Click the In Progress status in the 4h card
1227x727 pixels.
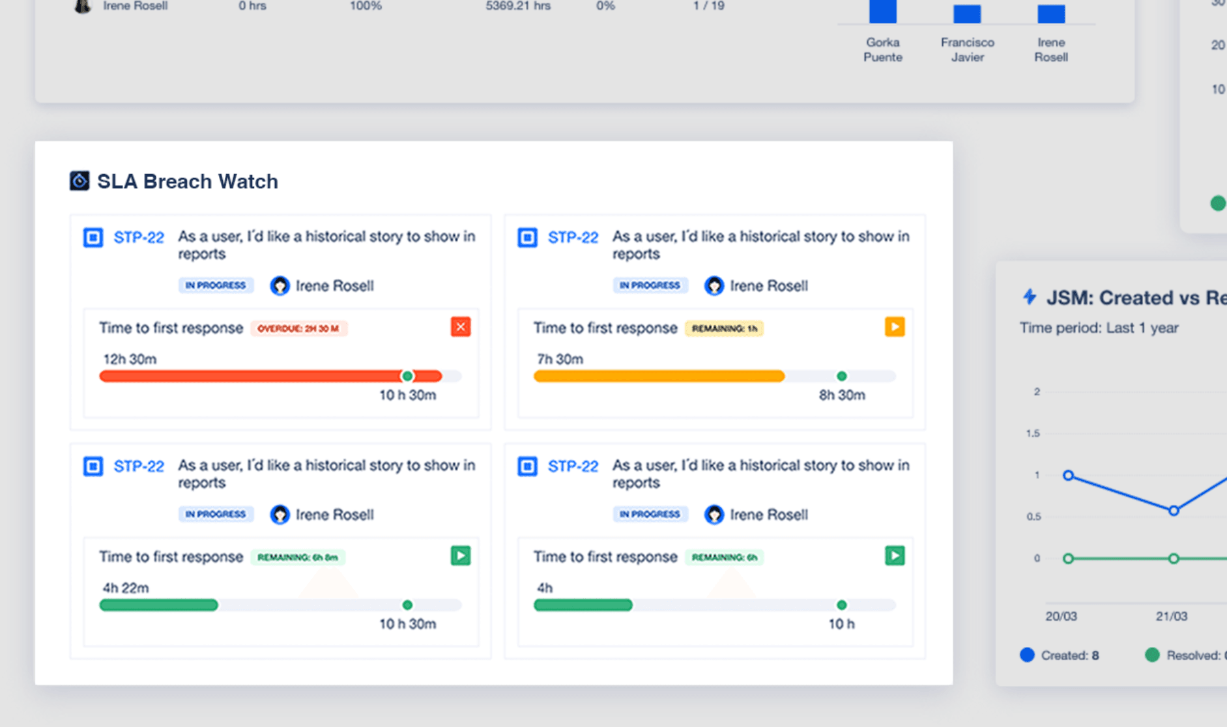point(650,514)
